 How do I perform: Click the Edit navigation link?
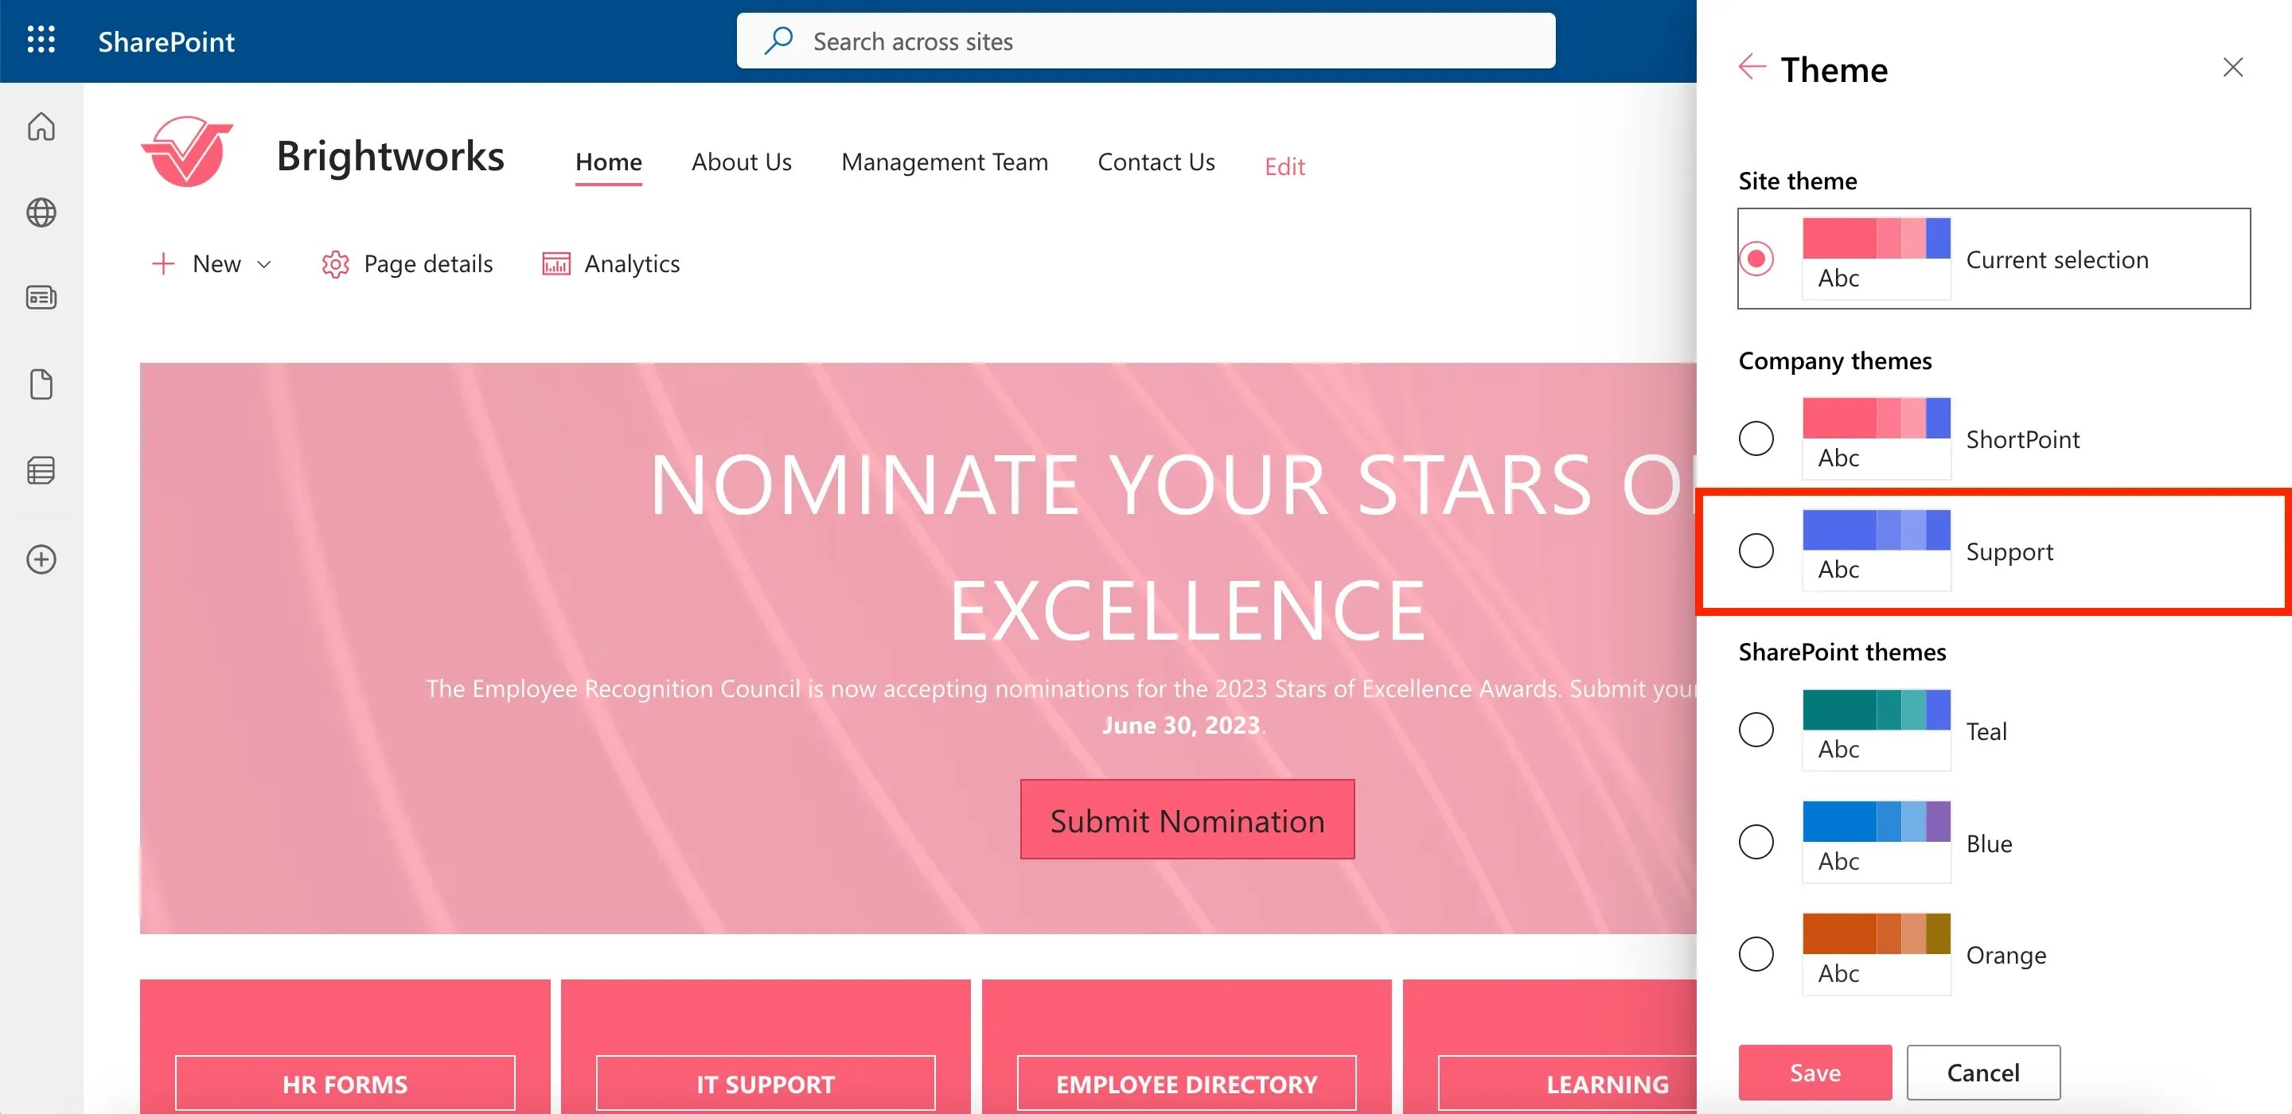pyautogui.click(x=1284, y=166)
